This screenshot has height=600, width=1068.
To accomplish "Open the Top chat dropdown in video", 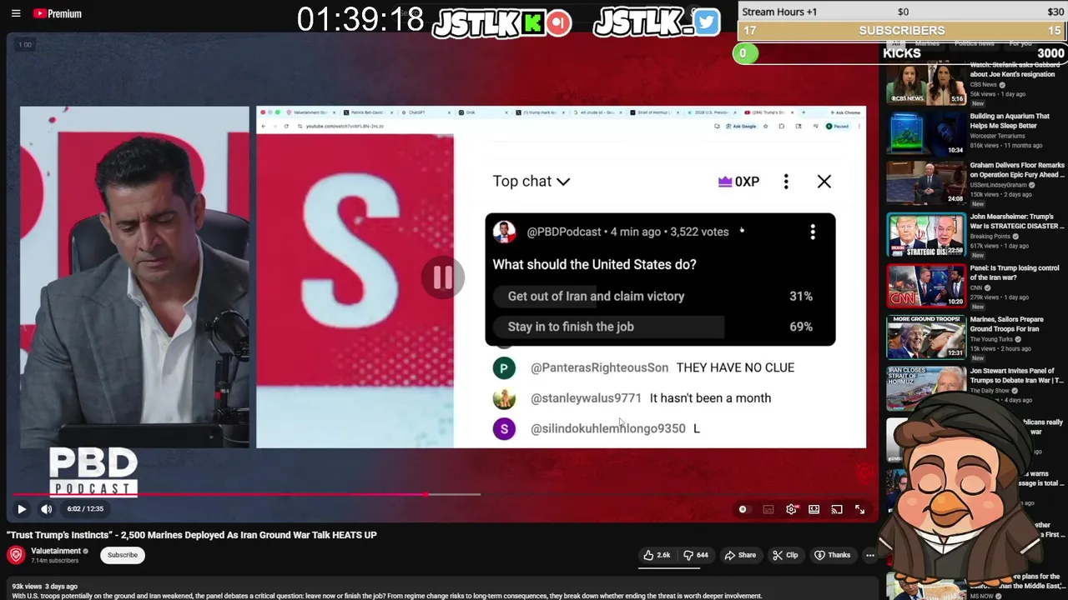I will click(531, 182).
